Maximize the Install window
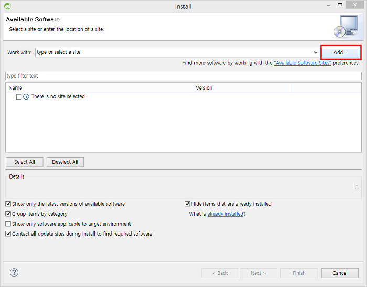 (x=340, y=5)
